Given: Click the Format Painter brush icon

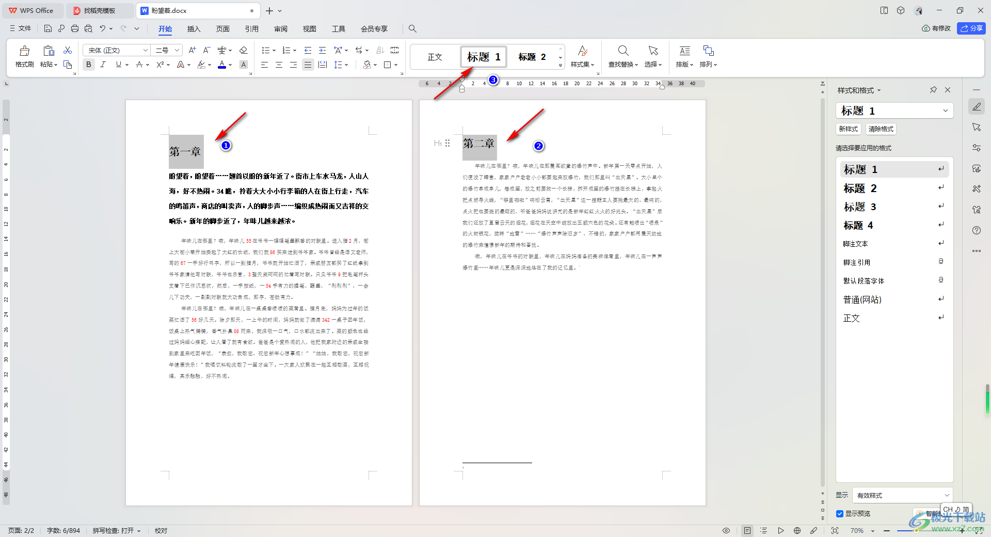Looking at the screenshot, I should [24, 51].
